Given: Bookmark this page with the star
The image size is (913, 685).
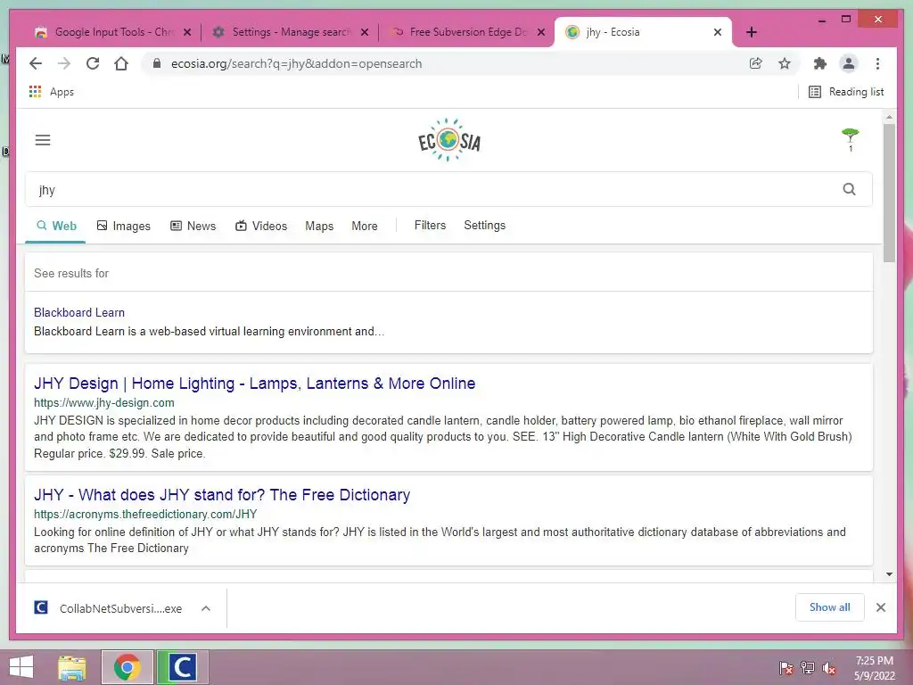Looking at the screenshot, I should (785, 63).
